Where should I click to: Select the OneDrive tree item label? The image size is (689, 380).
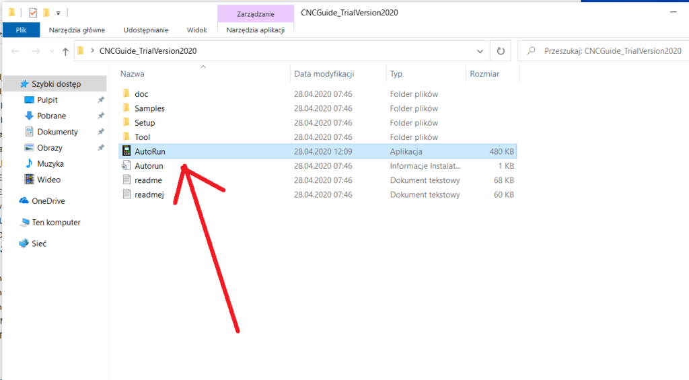[x=48, y=201]
